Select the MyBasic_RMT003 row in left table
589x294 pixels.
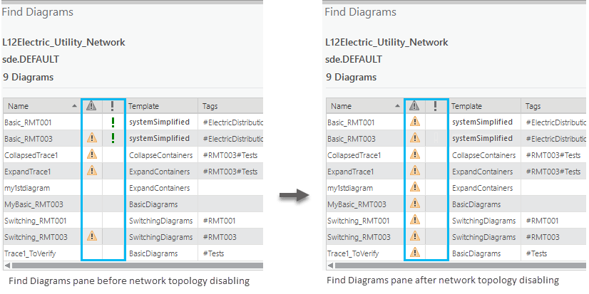[x=34, y=204]
